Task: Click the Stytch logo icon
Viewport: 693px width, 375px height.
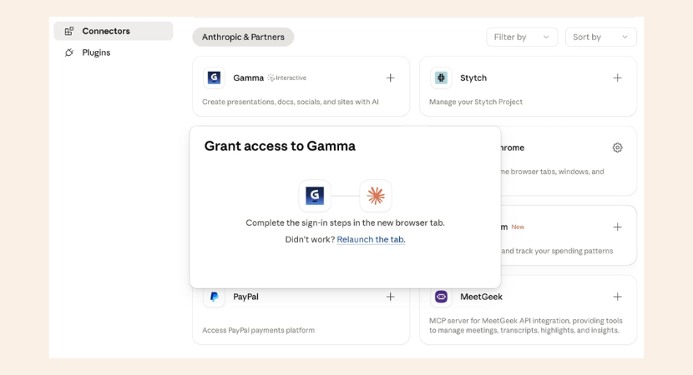Action: point(441,77)
